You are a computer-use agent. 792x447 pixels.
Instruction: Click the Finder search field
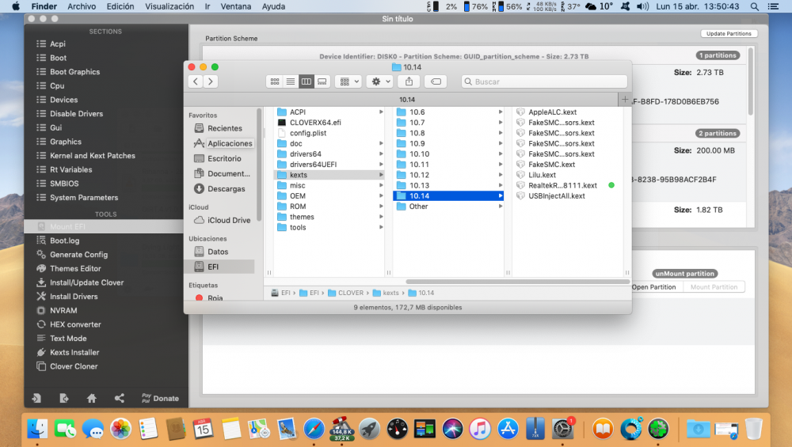coord(545,81)
